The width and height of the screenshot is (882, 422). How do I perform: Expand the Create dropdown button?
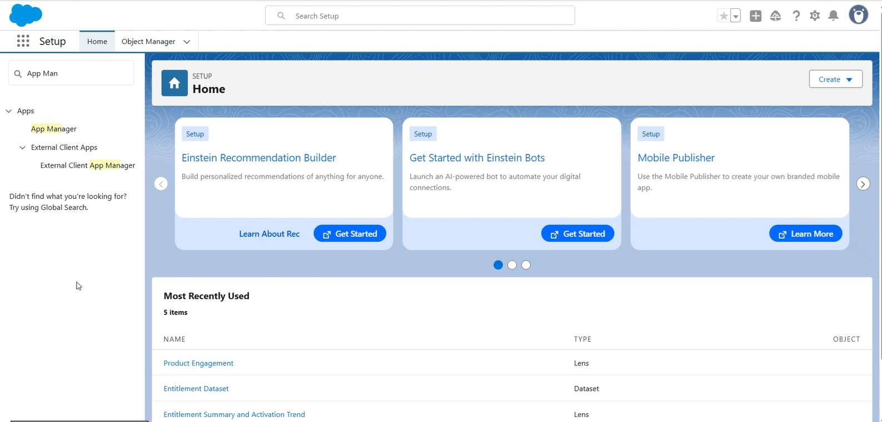point(835,79)
